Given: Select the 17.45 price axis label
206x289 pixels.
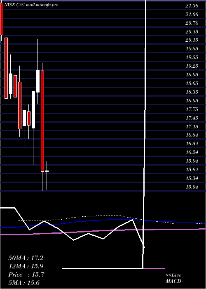Looking at the screenshot, I should 192,118.
